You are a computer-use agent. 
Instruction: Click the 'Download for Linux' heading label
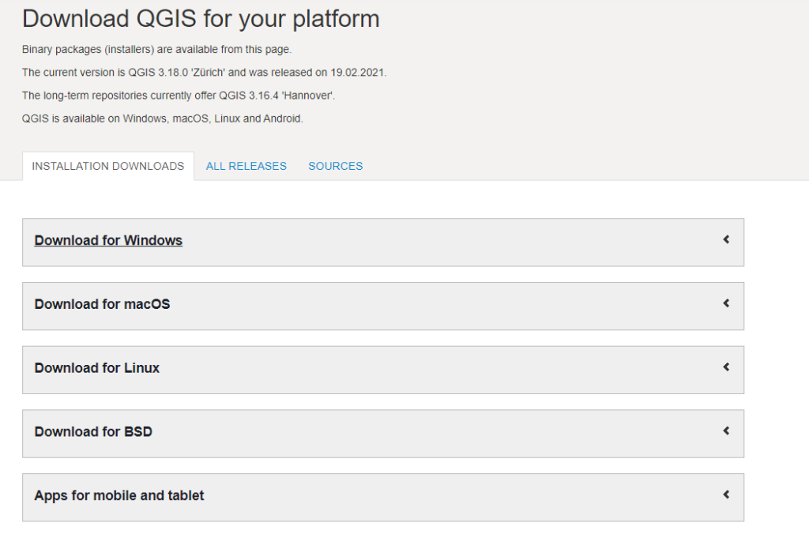96,368
